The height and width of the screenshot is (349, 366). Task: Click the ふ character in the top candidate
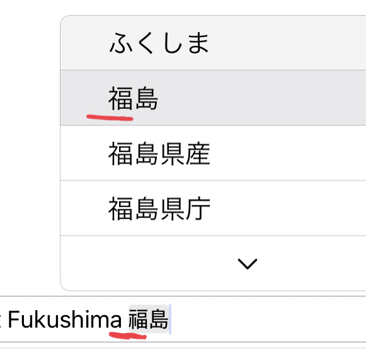122,43
